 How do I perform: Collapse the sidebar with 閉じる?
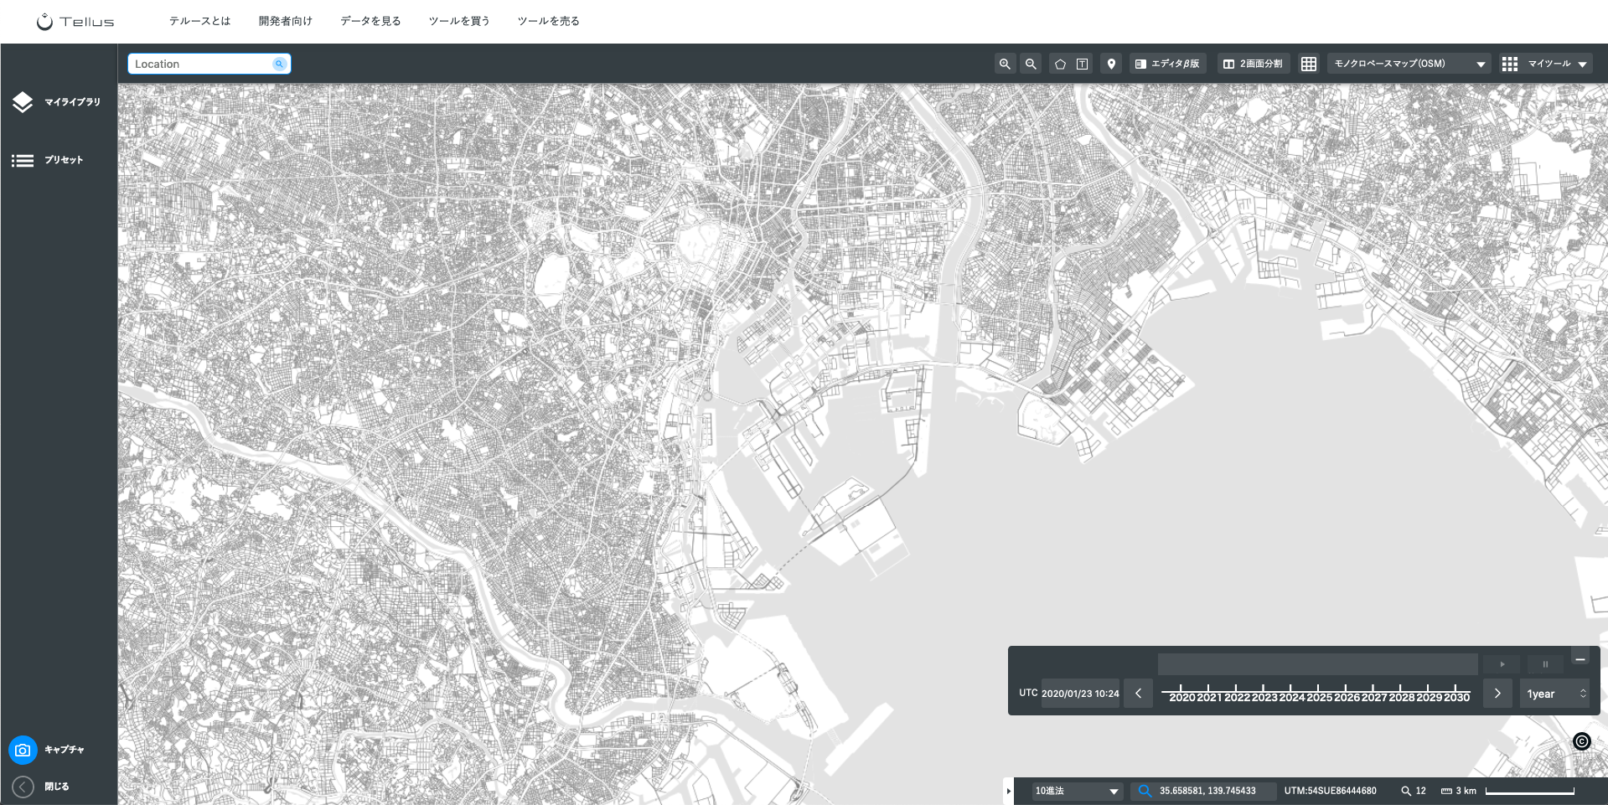23,787
